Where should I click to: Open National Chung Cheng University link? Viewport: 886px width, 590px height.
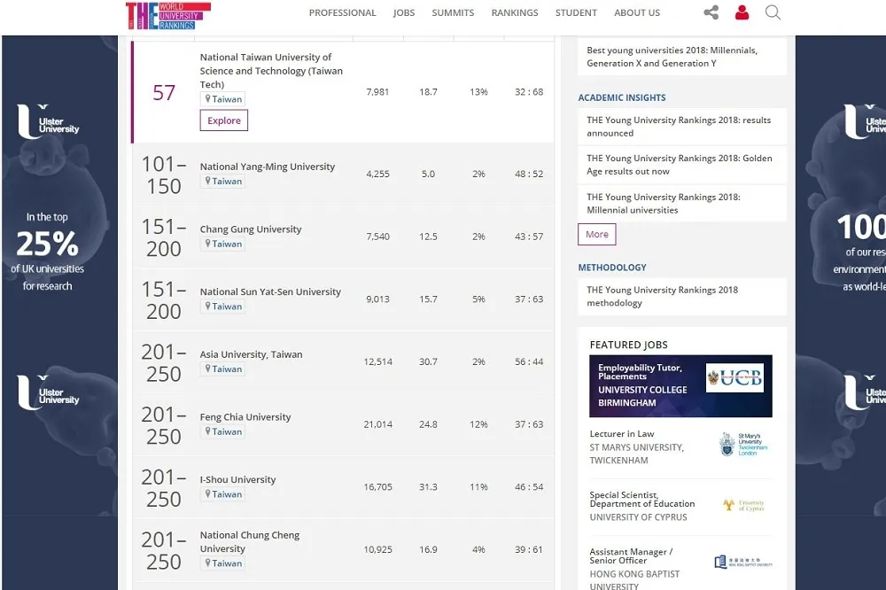(x=249, y=541)
